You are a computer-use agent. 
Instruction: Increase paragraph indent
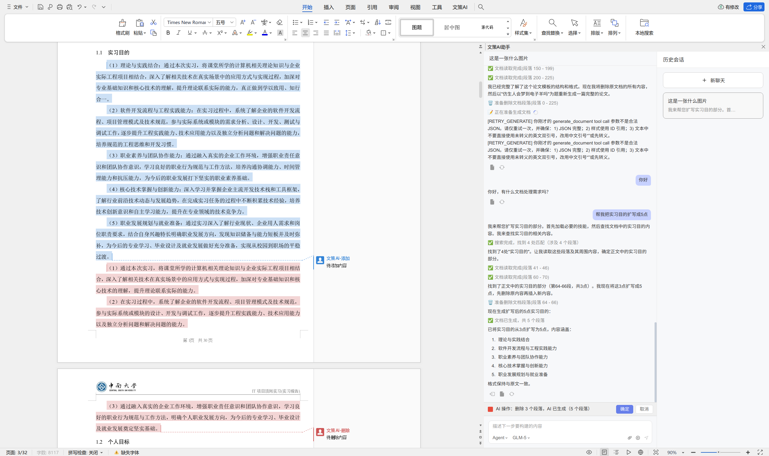tap(337, 23)
